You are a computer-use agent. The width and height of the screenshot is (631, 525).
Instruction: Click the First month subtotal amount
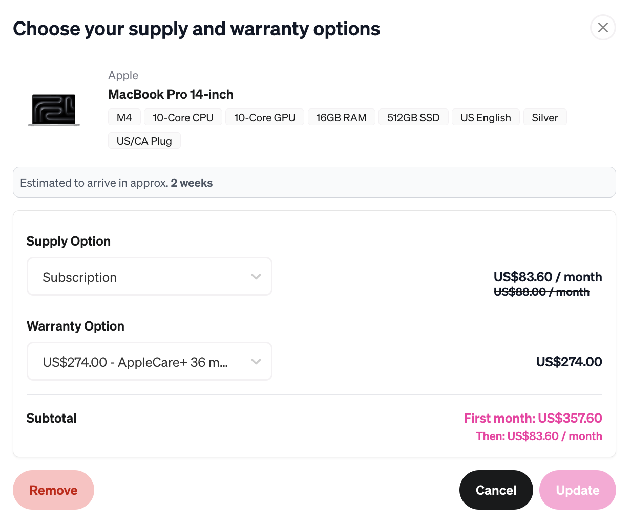pyautogui.click(x=533, y=418)
